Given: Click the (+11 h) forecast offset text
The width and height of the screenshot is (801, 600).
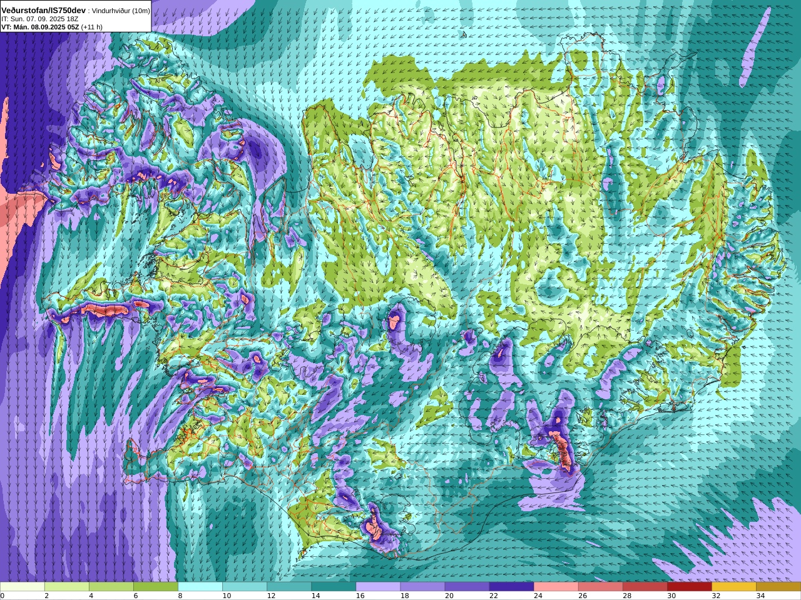Looking at the screenshot, I should (92, 27).
